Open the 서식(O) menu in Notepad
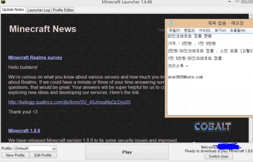Viewport: 253px width, 162px height. (205, 31)
